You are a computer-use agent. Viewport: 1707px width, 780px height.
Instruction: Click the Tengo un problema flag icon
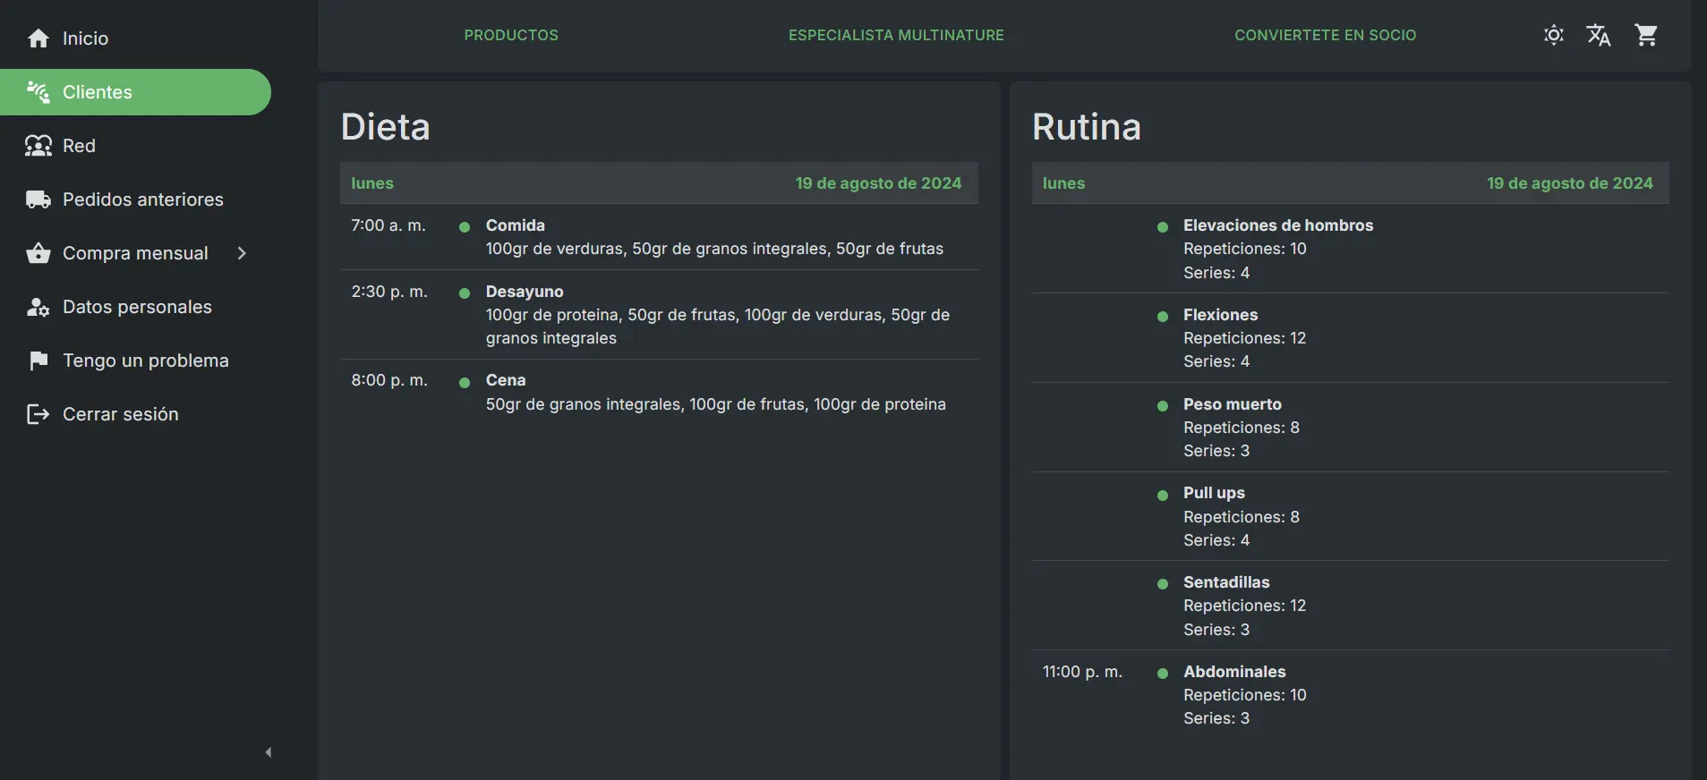tap(38, 360)
